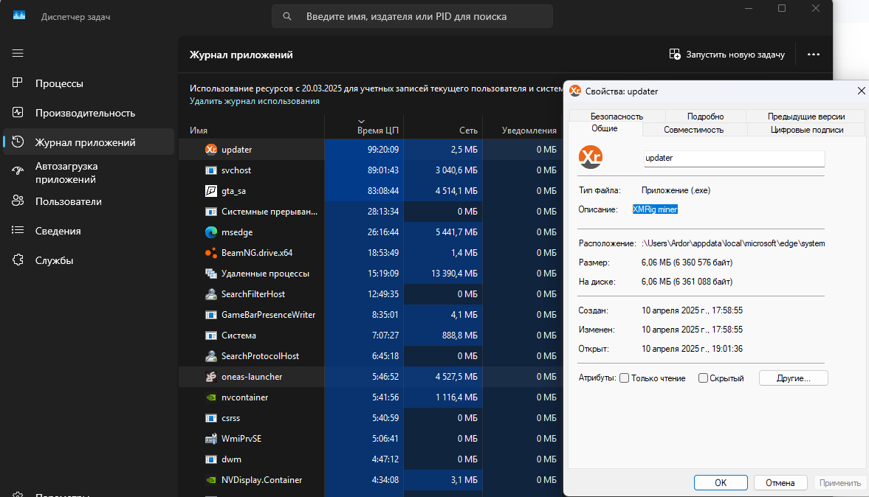
Task: Sort by the "Сеть" column header
Action: (x=468, y=131)
